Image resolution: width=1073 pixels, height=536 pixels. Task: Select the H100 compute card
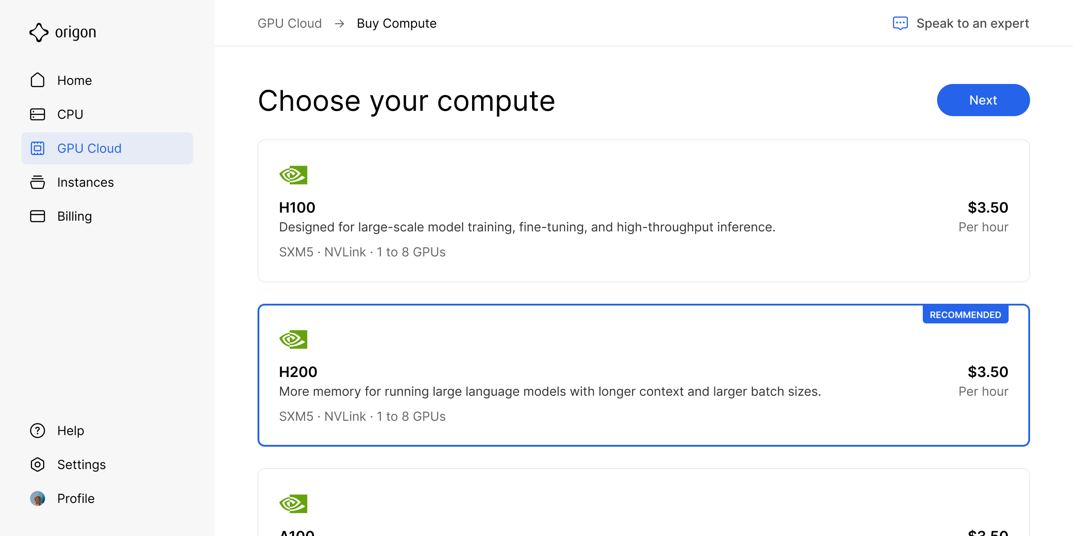point(644,211)
